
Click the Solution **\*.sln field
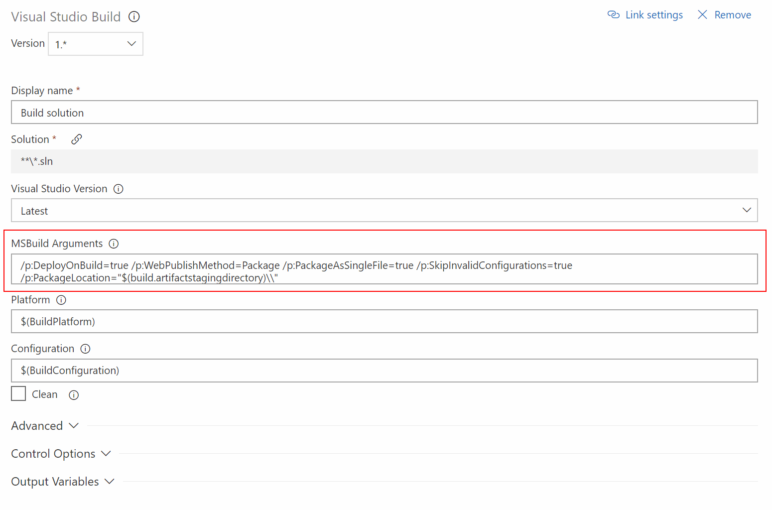pyautogui.click(x=385, y=161)
